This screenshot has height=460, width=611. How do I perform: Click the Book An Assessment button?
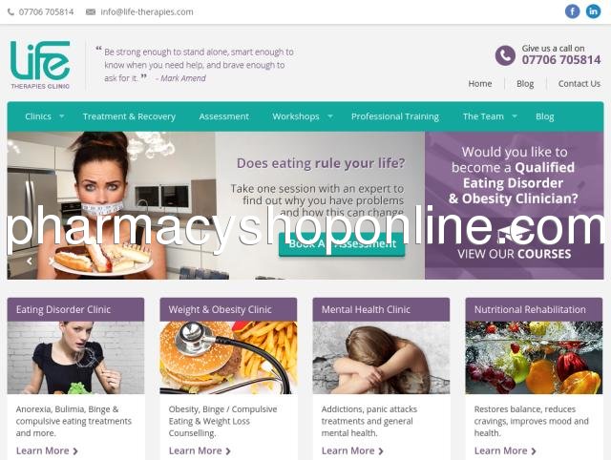[342, 244]
